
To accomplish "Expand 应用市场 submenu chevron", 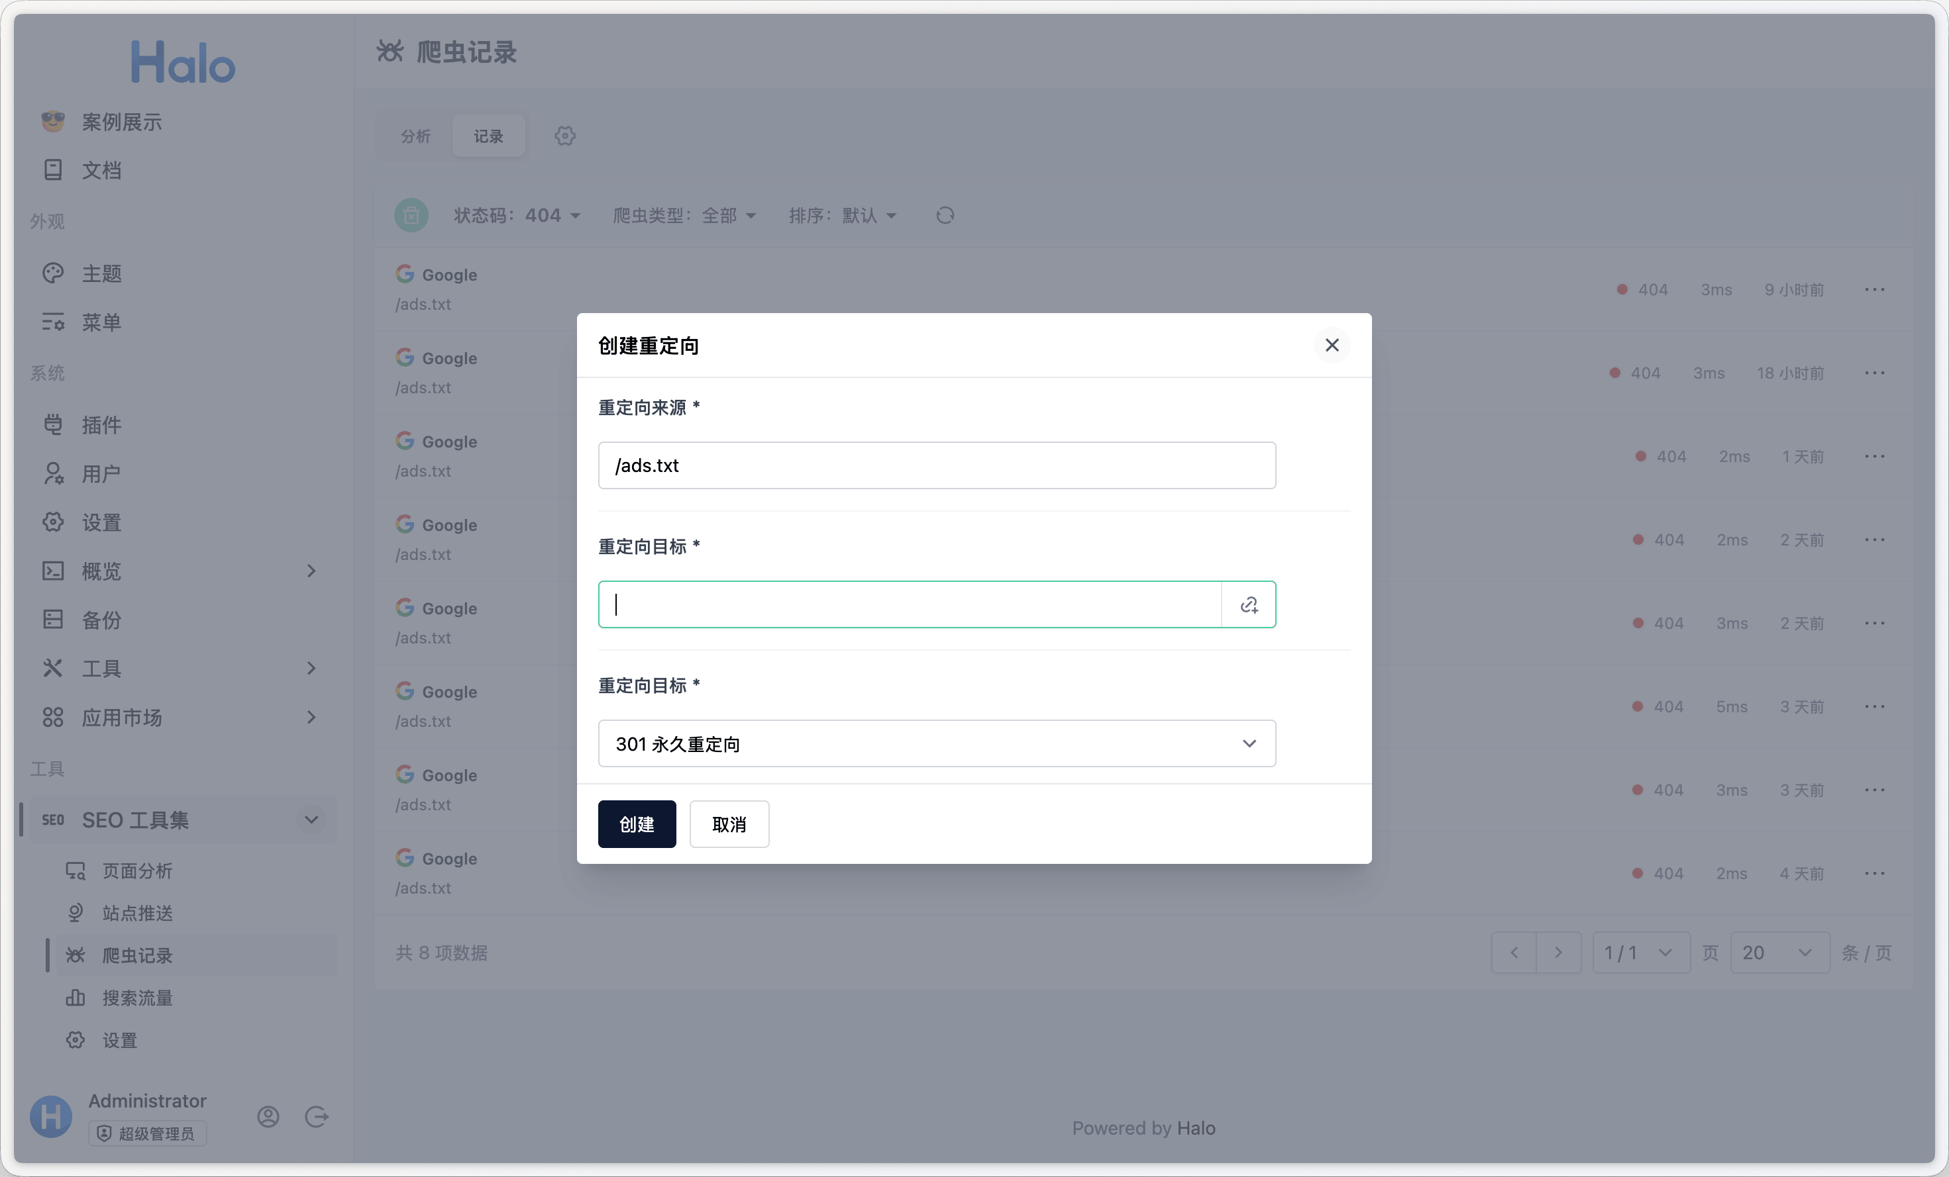I will point(311,717).
